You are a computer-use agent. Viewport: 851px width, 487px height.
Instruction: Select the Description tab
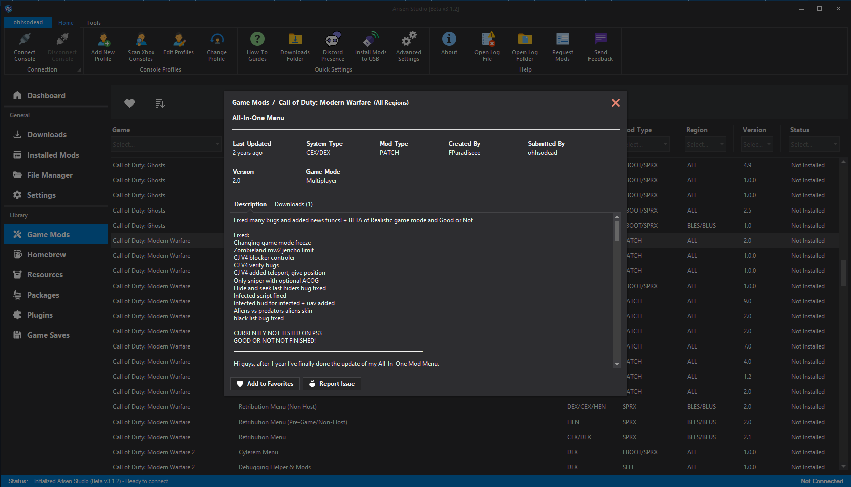point(250,204)
